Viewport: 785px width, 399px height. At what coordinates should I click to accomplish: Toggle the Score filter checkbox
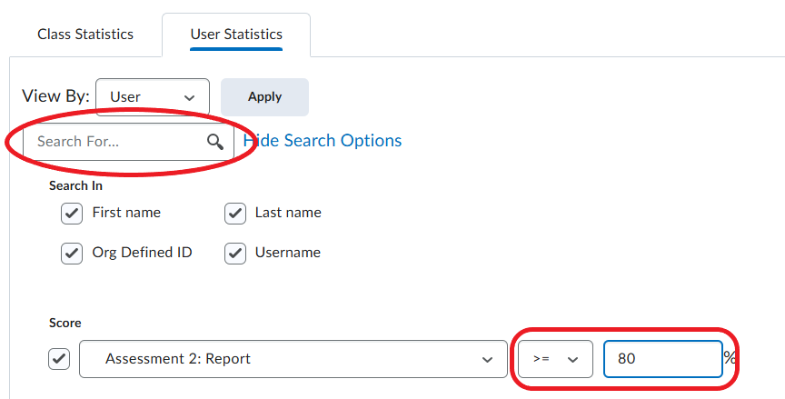pyautogui.click(x=59, y=359)
